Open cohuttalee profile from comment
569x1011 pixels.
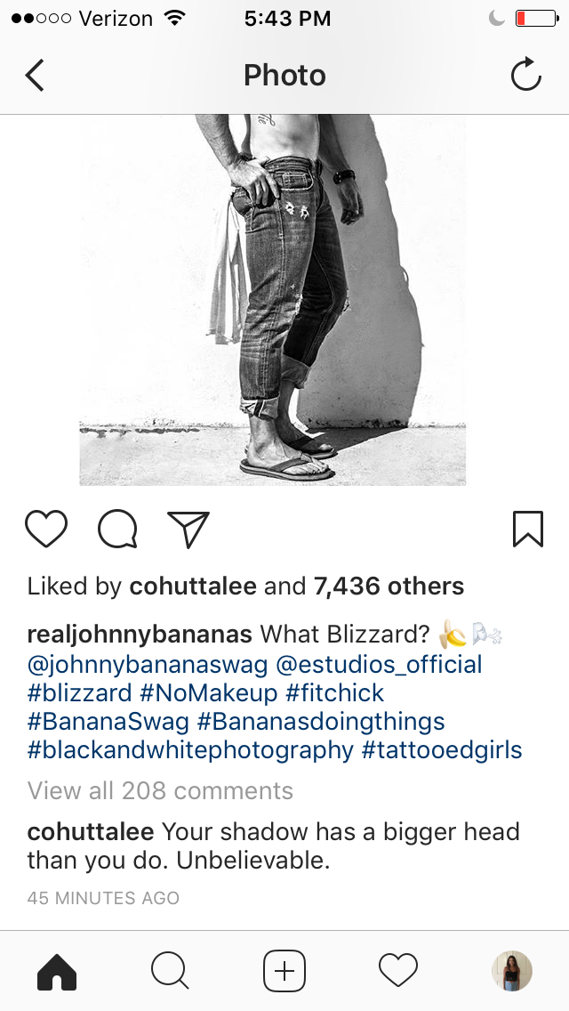pos(90,832)
